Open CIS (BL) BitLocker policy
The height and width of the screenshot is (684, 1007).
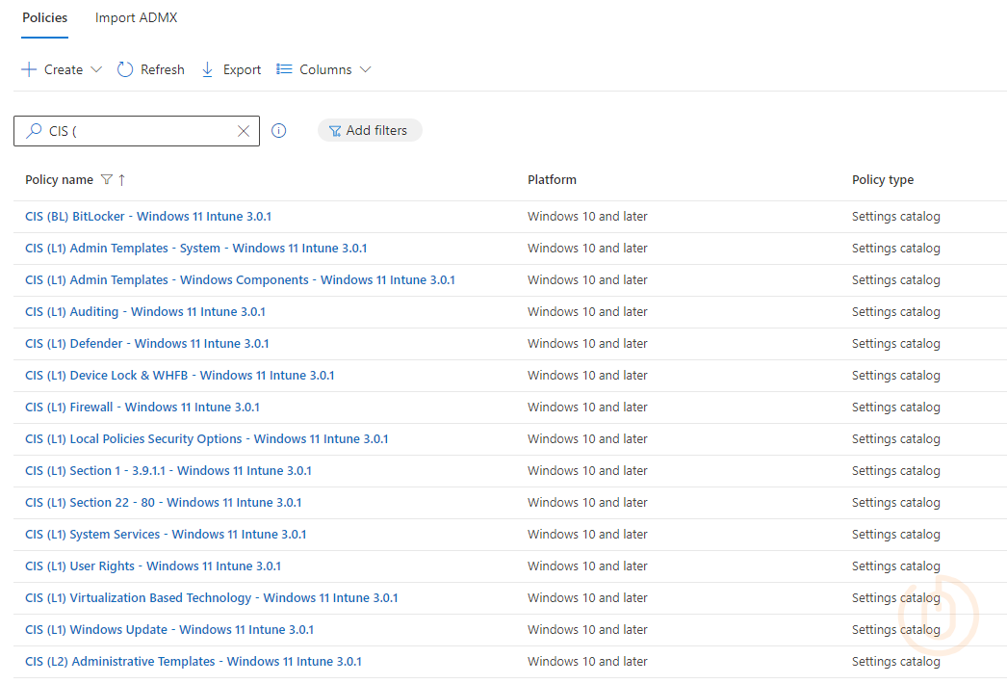pyautogui.click(x=148, y=217)
